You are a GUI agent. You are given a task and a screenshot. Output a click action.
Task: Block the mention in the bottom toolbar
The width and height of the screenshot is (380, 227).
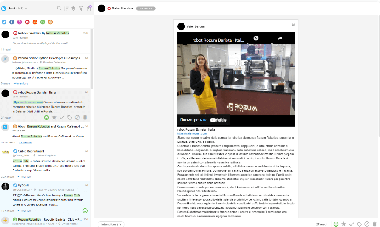tap(367, 224)
